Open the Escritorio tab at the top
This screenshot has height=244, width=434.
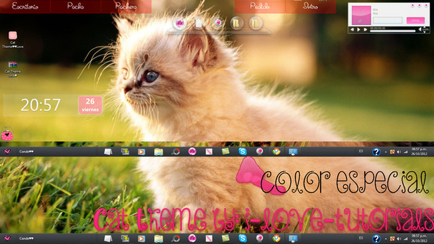pyautogui.click(x=25, y=6)
